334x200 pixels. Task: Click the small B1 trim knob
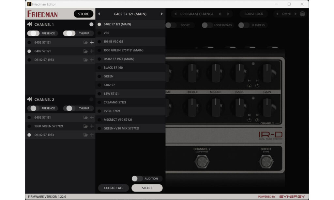click(x=250, y=86)
